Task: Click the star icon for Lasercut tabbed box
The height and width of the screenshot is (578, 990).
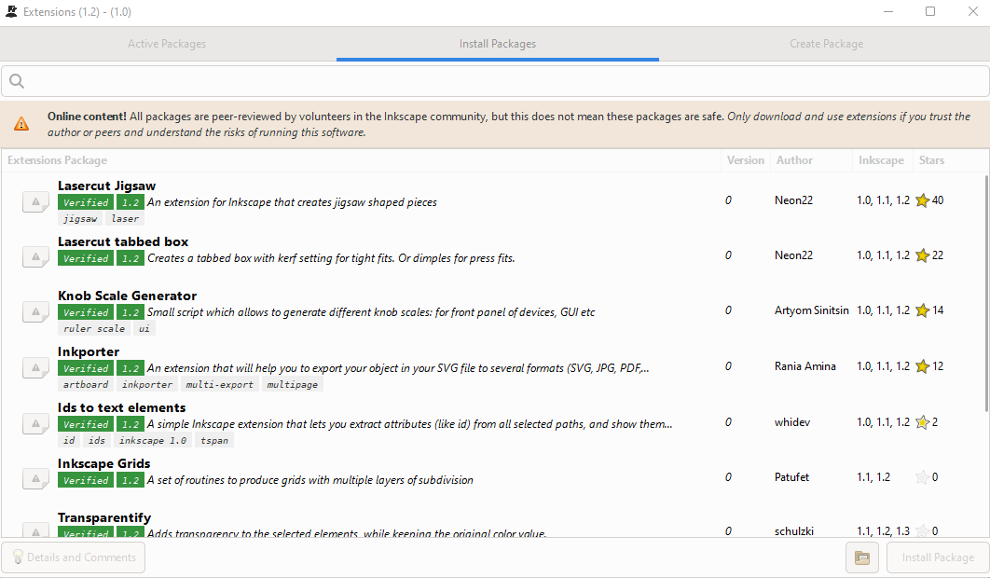Action: point(923,255)
